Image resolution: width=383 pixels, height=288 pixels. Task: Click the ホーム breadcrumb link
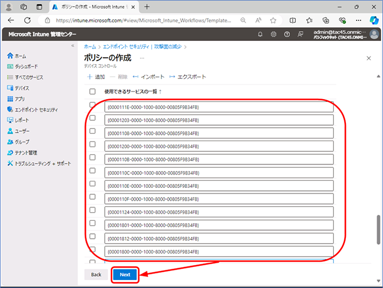[x=90, y=47]
